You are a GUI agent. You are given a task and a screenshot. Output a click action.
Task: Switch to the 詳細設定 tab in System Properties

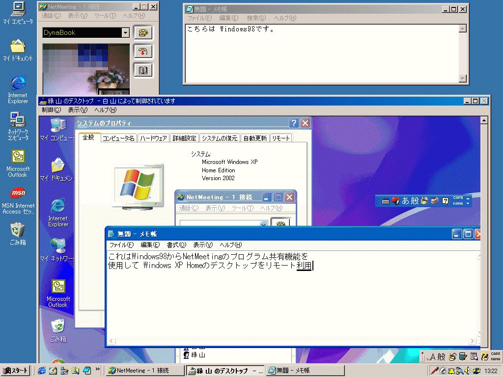[184, 138]
